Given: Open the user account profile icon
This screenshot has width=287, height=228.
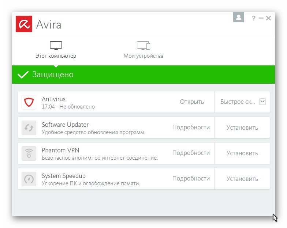Looking at the screenshot, I should pyautogui.click(x=238, y=18).
